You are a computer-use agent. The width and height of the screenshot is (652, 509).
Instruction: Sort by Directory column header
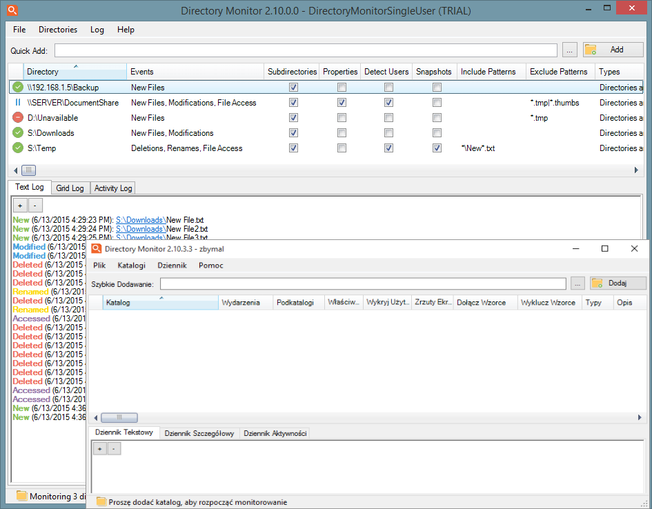click(75, 72)
